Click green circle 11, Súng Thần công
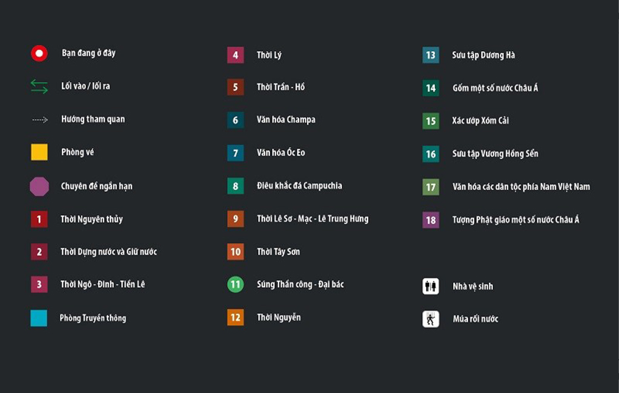The height and width of the screenshot is (393, 619). [x=235, y=284]
